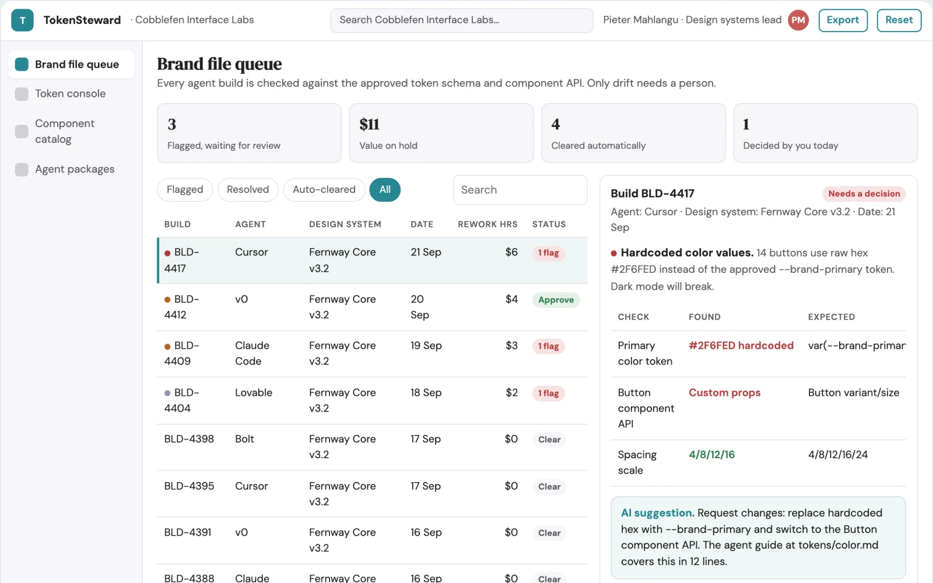
Task: Open the PM user avatar
Action: coord(798,20)
